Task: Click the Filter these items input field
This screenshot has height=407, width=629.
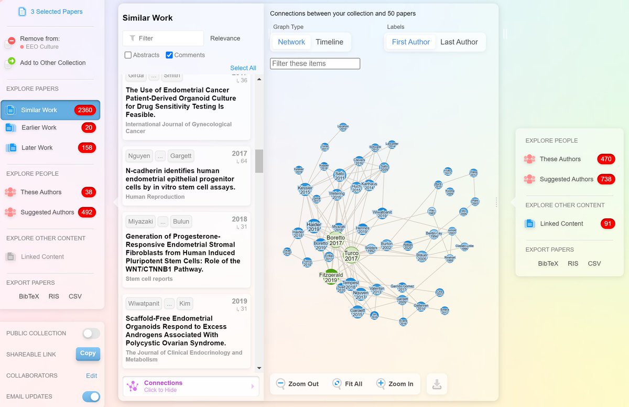Action: [x=315, y=63]
